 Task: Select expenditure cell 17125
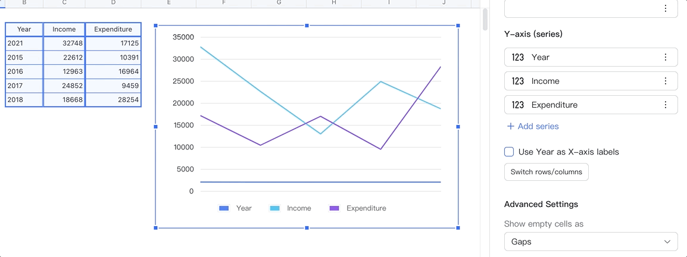point(113,43)
